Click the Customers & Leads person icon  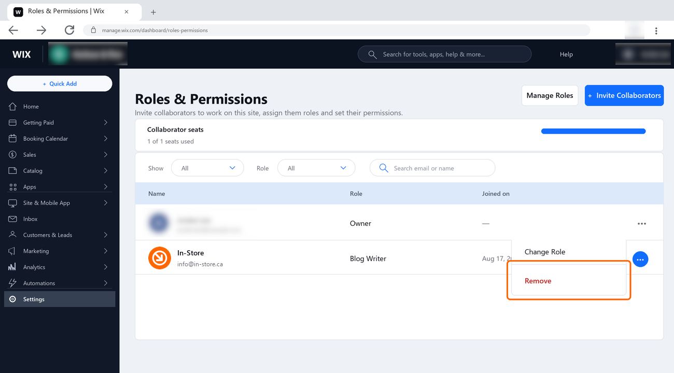pyautogui.click(x=13, y=235)
